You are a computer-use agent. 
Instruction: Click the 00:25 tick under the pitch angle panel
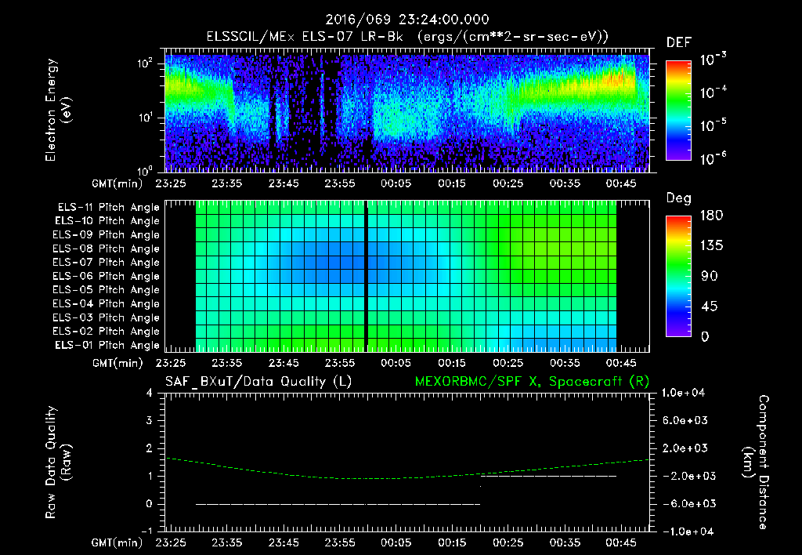click(x=508, y=363)
